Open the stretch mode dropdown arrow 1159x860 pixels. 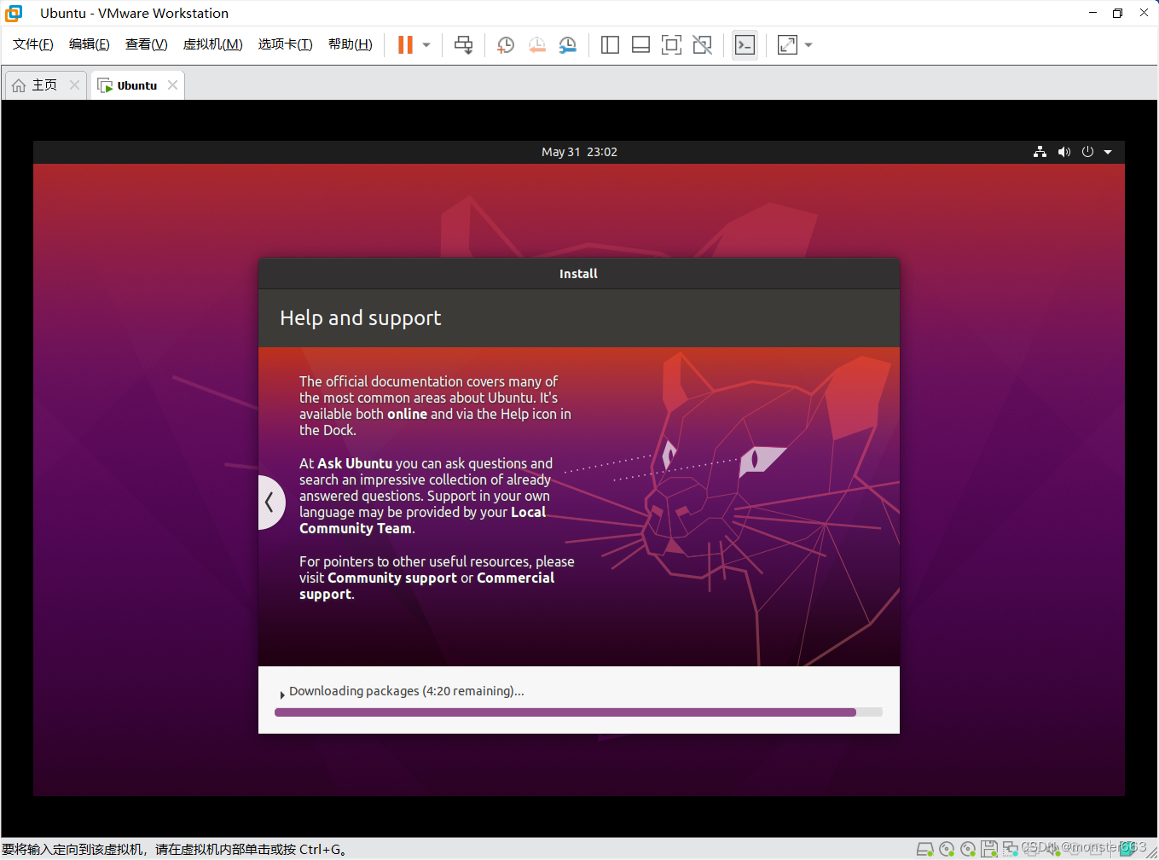click(x=808, y=44)
